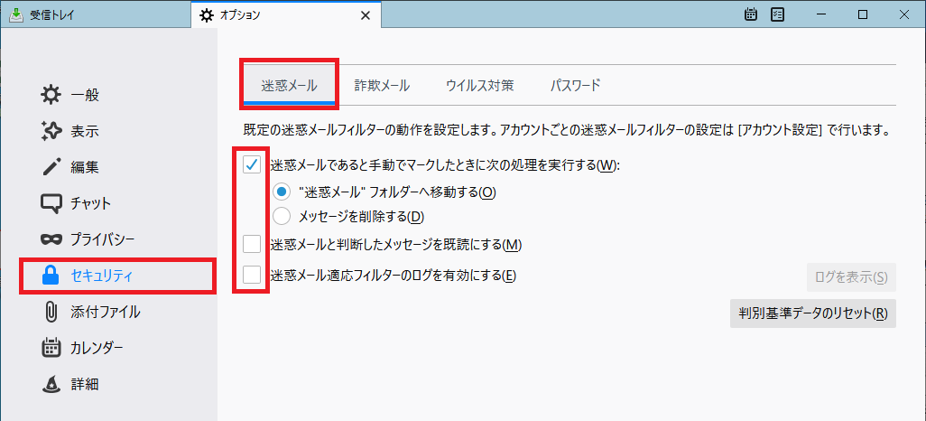Switch to the 迷惑メール tab
This screenshot has height=421, width=926.
coord(290,85)
